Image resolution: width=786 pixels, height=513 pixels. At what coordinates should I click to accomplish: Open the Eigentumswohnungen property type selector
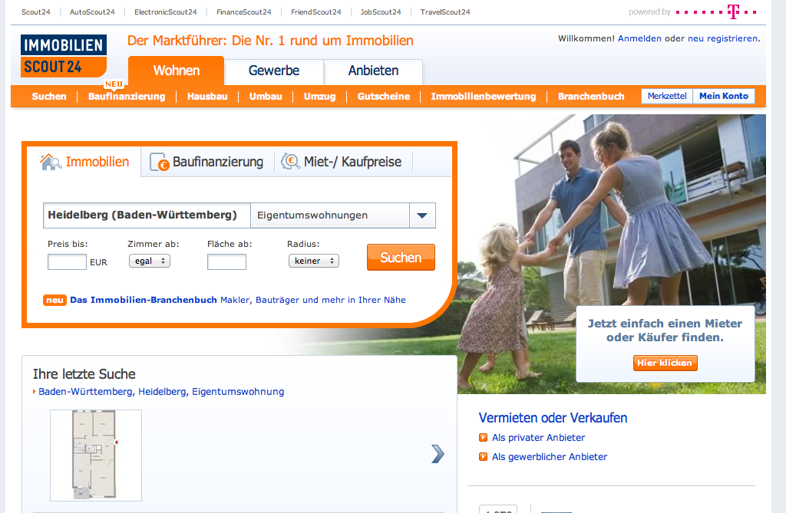click(343, 215)
